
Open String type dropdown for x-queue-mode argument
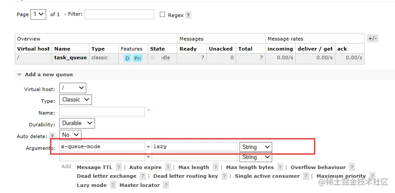(x=256, y=147)
